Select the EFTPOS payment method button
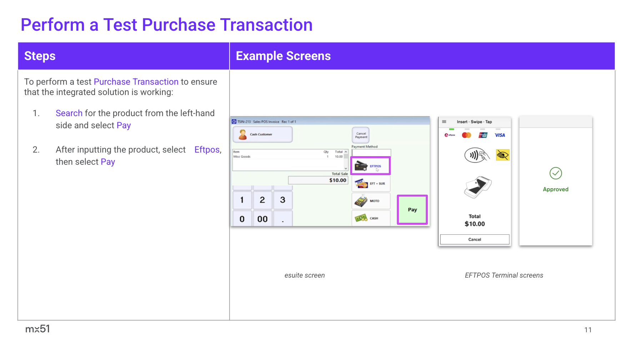The height and width of the screenshot is (343, 617). pos(370,166)
